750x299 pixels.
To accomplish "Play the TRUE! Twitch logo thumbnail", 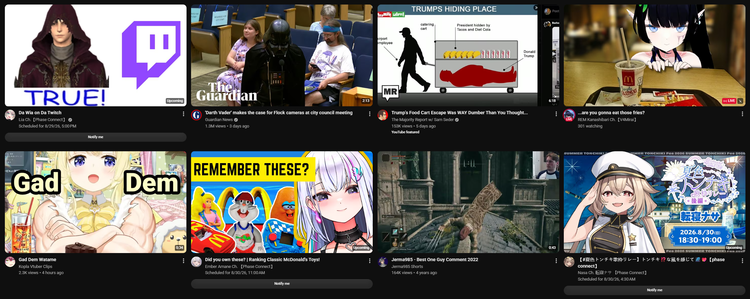I will click(x=96, y=55).
